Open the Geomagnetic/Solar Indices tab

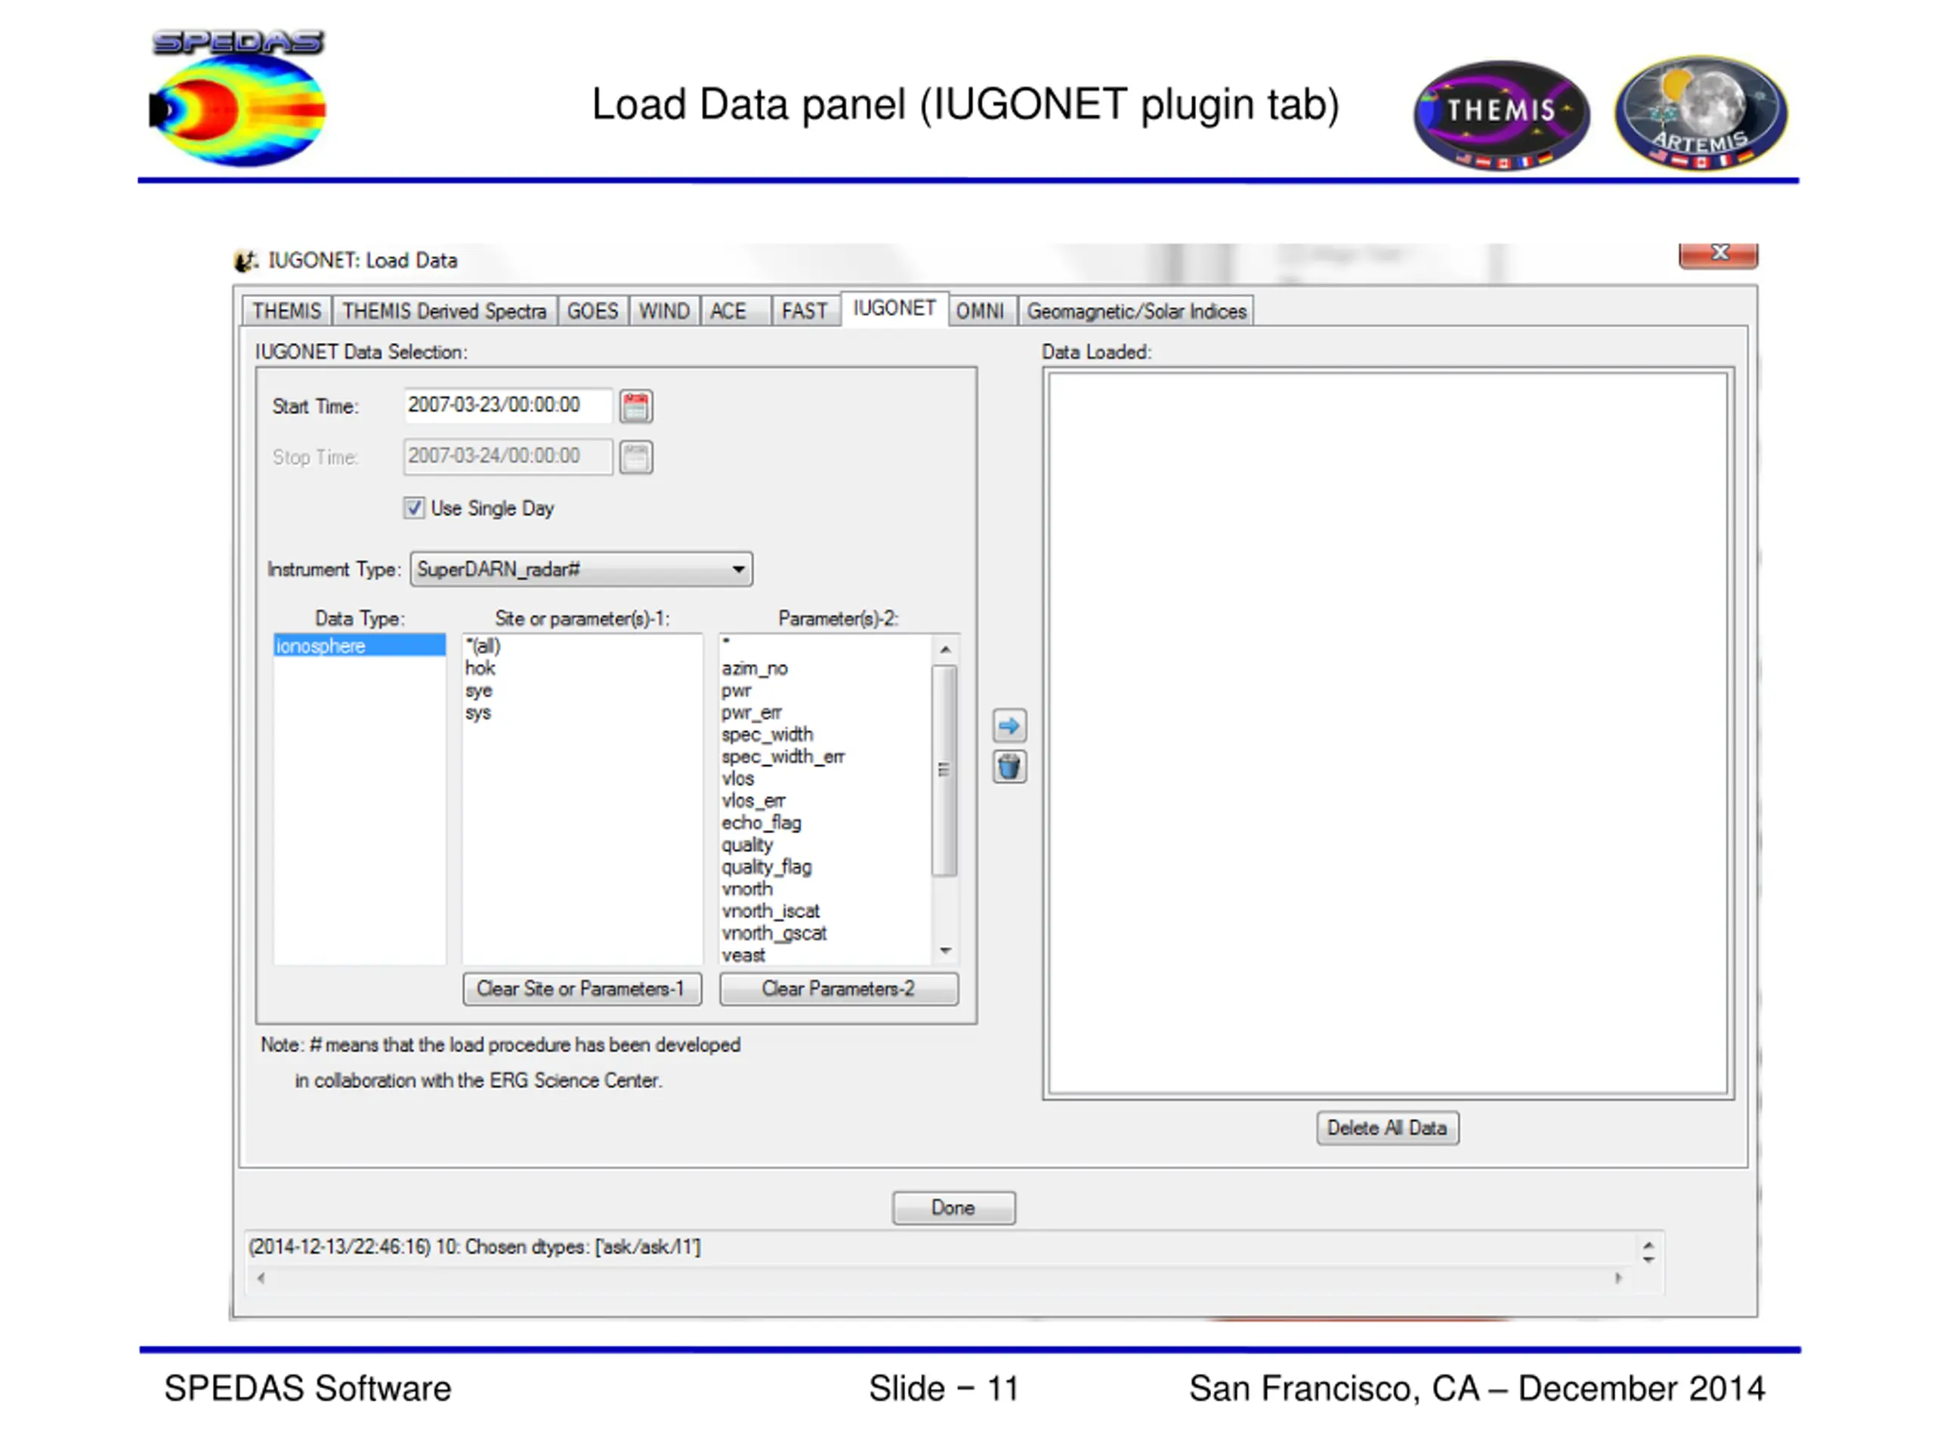(x=1137, y=311)
